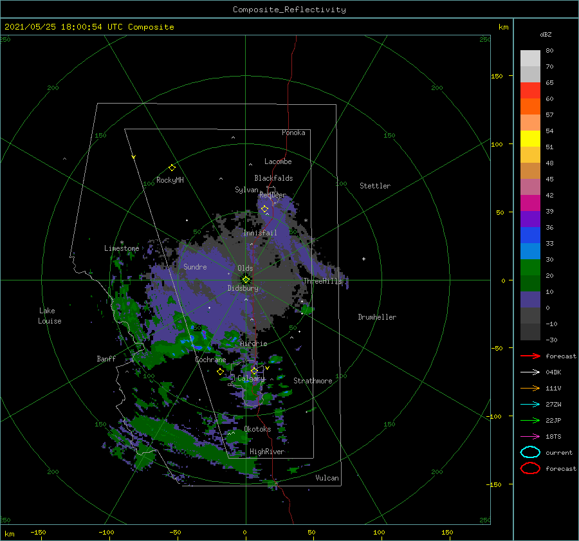Image resolution: width=579 pixels, height=541 pixels.
Task: Select the magenta 39–42 dBZ swatch
Action: point(530,203)
